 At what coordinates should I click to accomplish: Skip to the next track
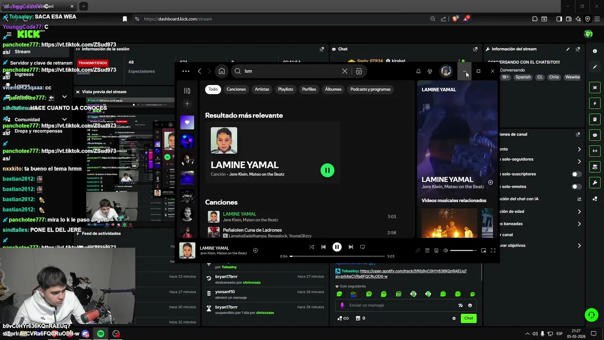(x=351, y=246)
